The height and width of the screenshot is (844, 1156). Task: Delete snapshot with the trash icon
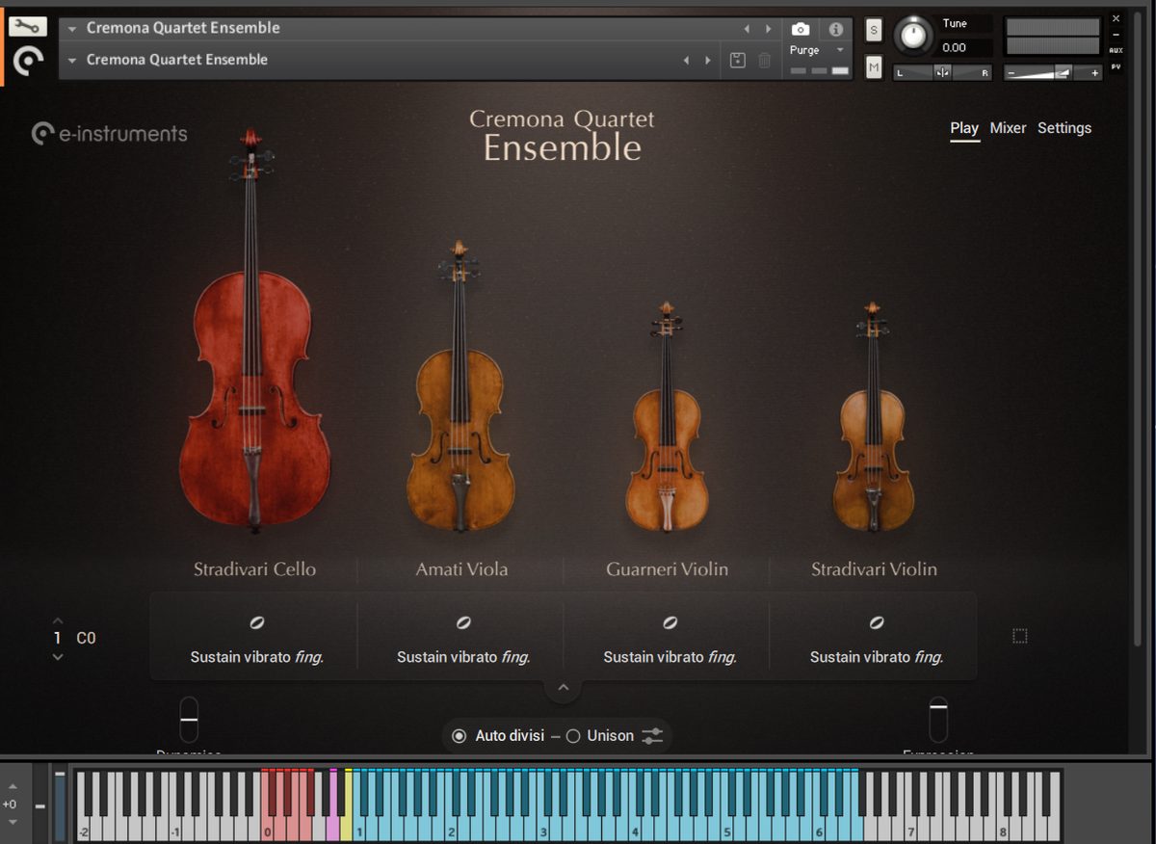click(764, 60)
